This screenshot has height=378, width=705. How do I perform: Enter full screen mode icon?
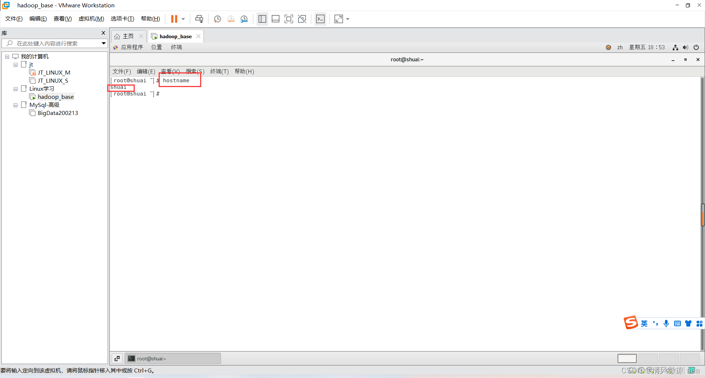289,19
